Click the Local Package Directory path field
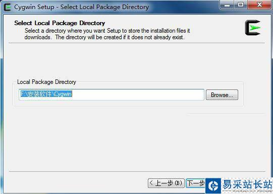The width and height of the screenshot is (273, 194). click(112, 94)
